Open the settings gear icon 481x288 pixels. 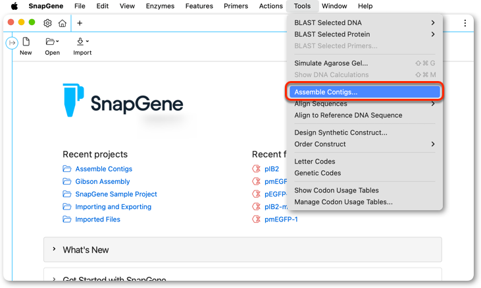click(x=47, y=23)
